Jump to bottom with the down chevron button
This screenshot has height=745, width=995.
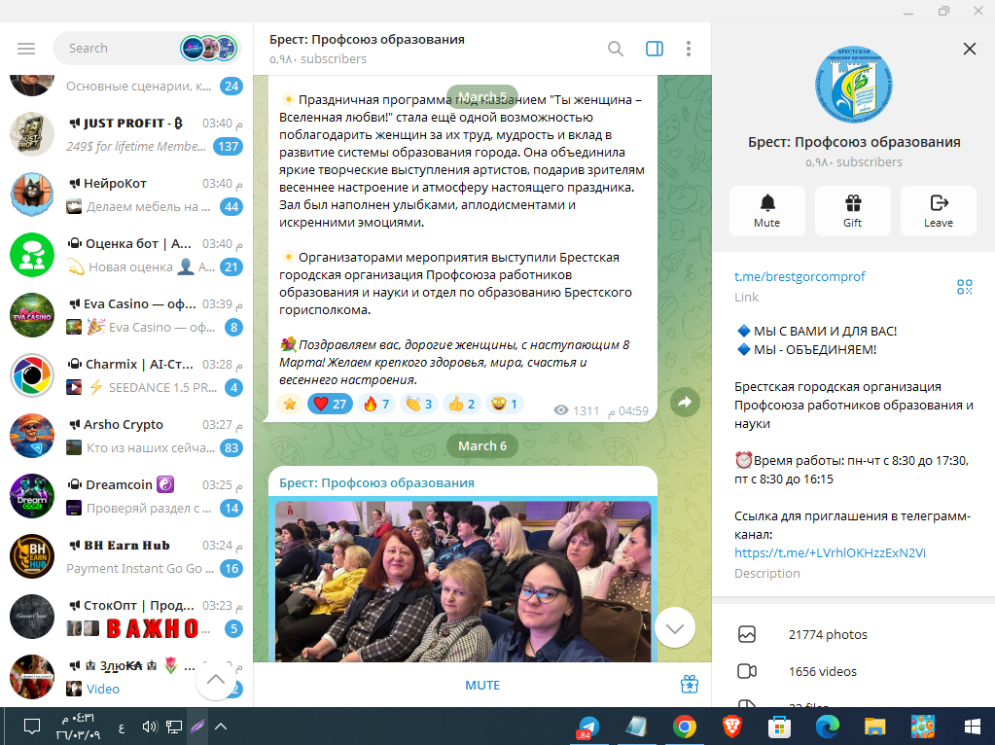tap(675, 628)
